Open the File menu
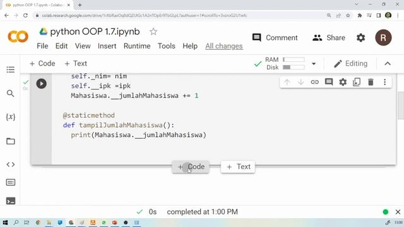This screenshot has height=227, width=404. coord(42,46)
